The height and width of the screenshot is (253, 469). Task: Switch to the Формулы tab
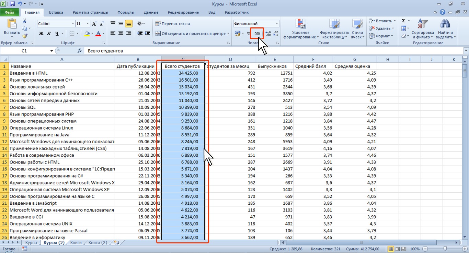[126, 12]
